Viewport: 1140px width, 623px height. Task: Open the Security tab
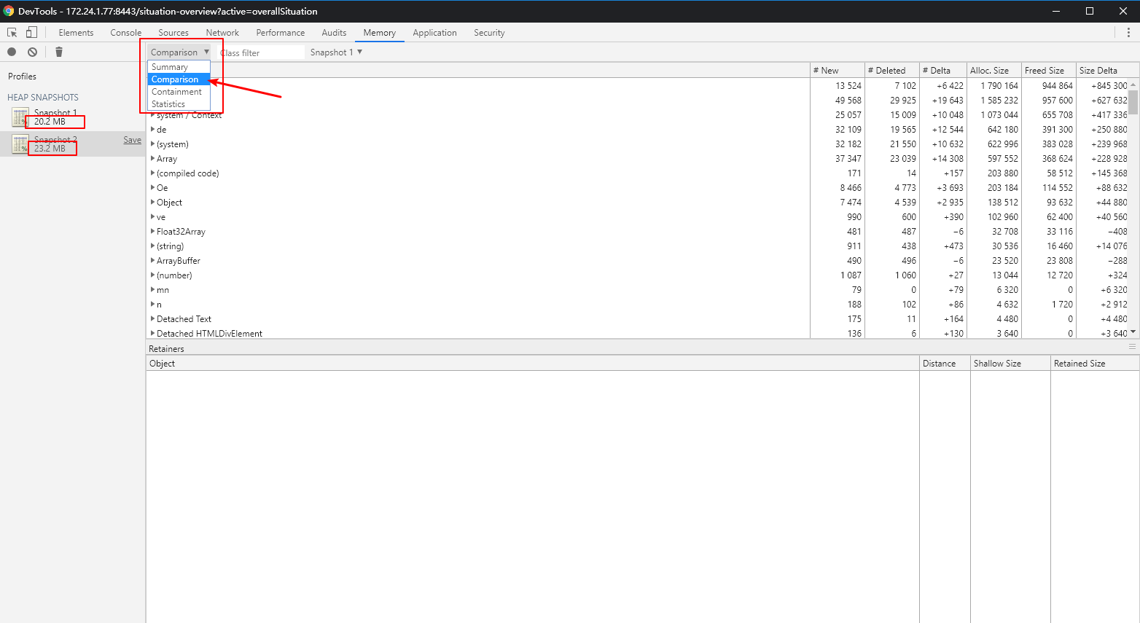489,33
